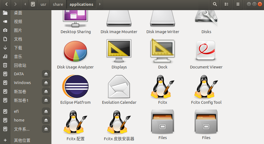Open the efi volume in the sidebar
This screenshot has width=264, height=144.
(x=16, y=111)
